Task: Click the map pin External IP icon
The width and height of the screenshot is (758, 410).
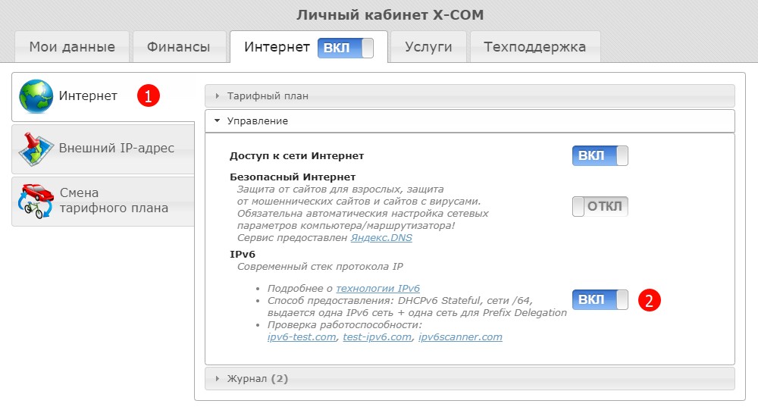Action: [x=36, y=149]
